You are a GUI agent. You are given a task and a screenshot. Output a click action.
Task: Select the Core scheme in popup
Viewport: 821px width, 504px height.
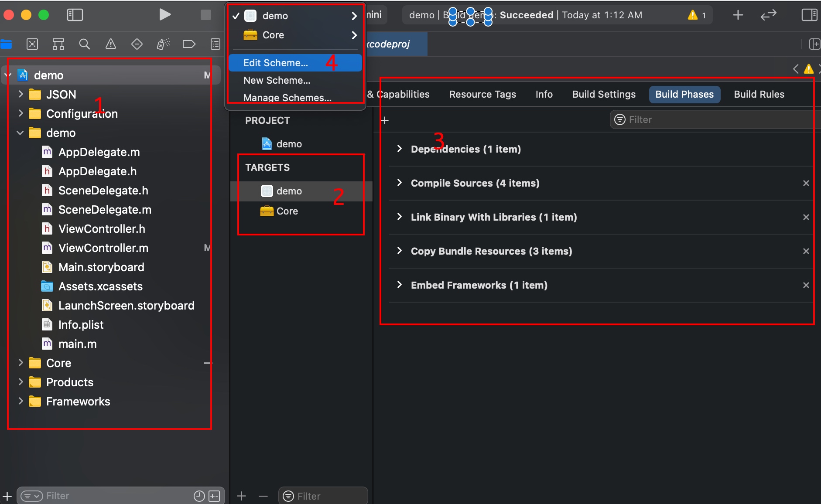click(295, 35)
